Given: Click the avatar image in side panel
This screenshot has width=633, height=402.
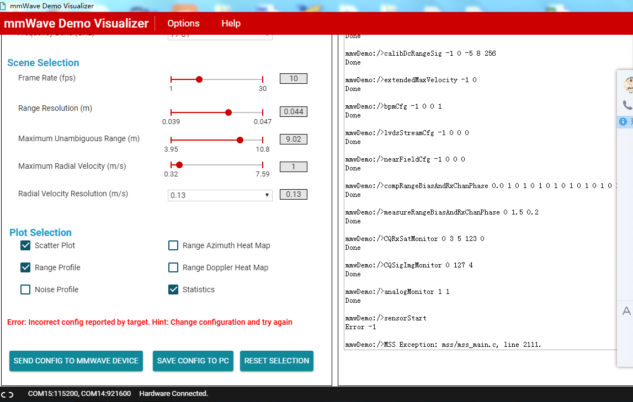Looking at the screenshot, I should (x=629, y=85).
